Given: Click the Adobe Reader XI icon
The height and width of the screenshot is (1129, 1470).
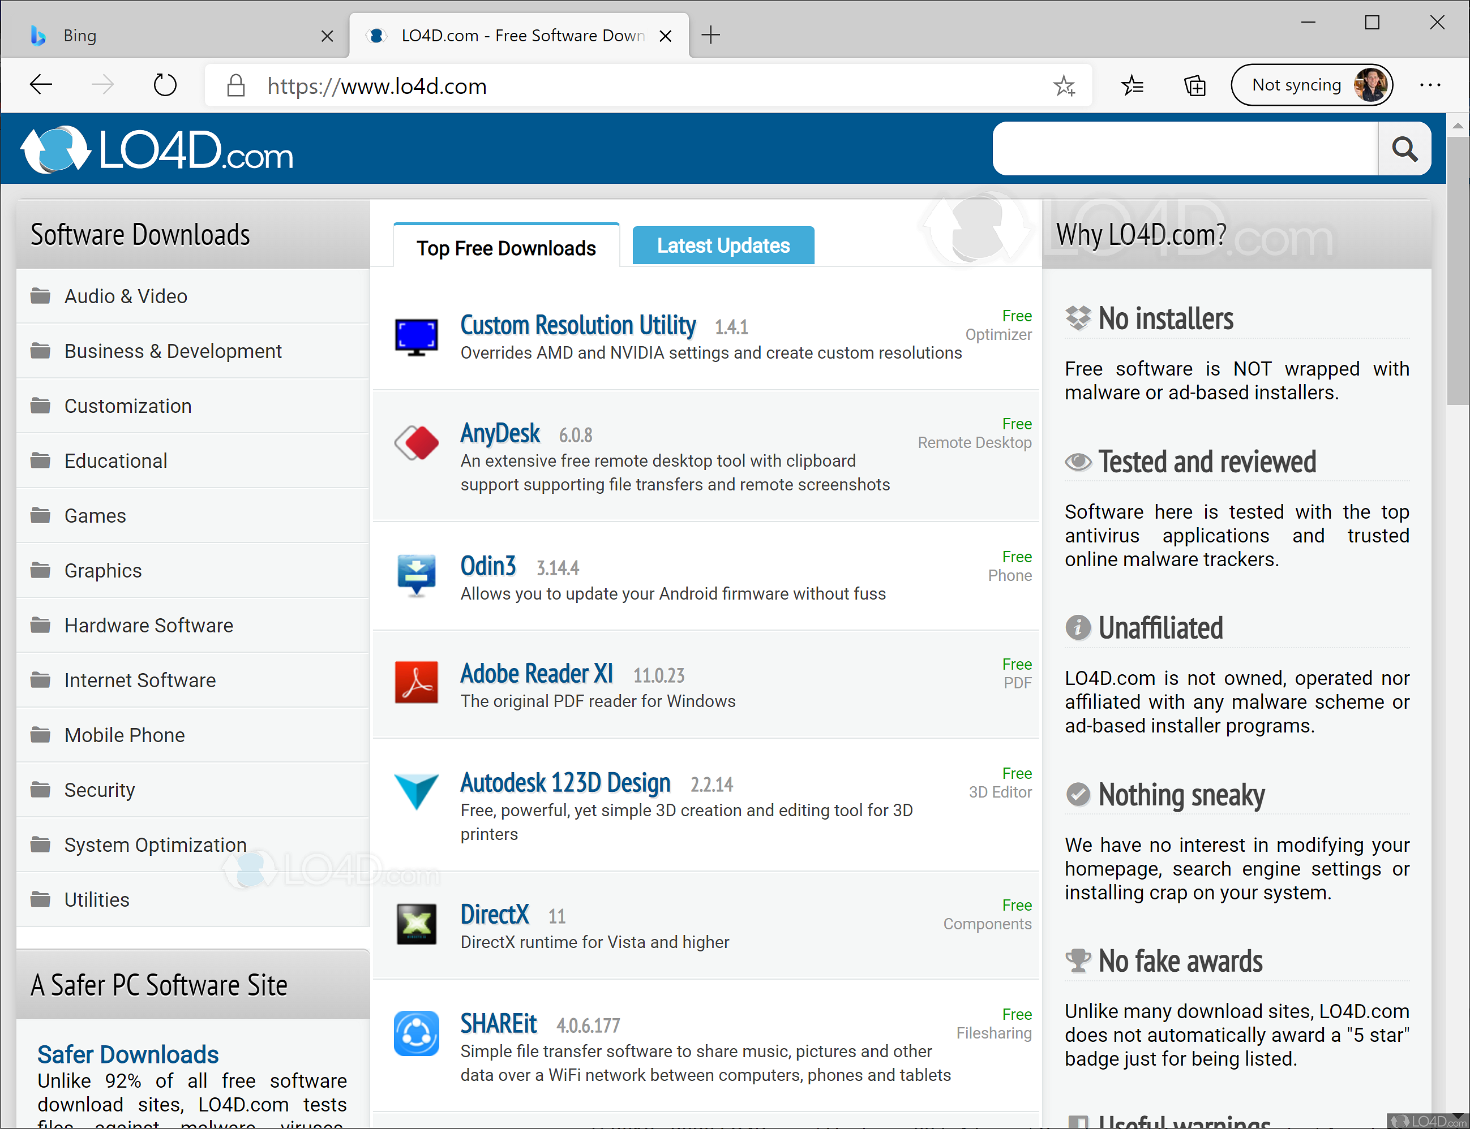Looking at the screenshot, I should (x=416, y=683).
